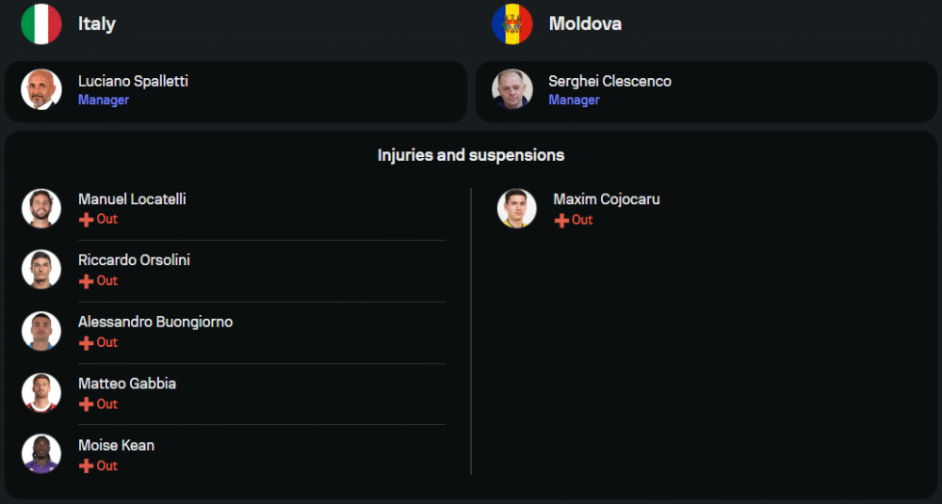Click the Injuries and suspensions heading
942x504 pixels.
tap(471, 155)
